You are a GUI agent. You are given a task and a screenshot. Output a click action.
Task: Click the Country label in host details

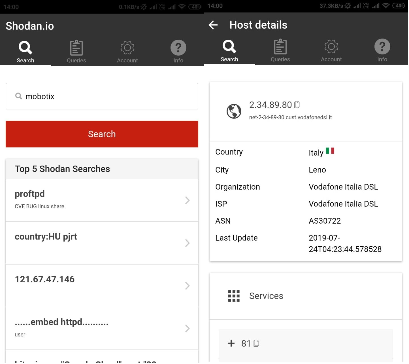click(229, 152)
